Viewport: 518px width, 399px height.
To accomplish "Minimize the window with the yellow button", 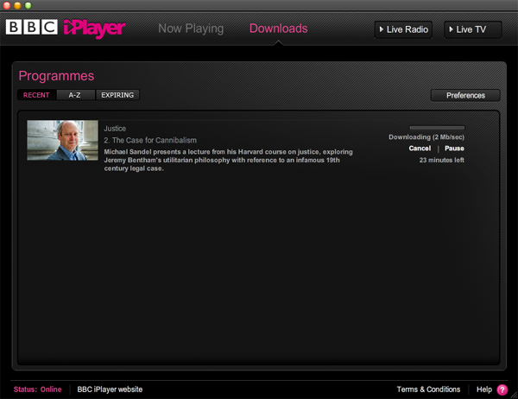I will point(17,5).
